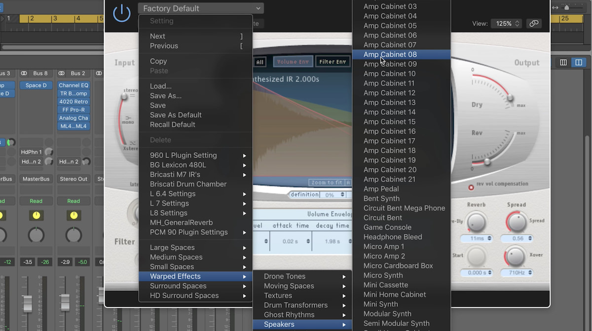
Task: Click bar 25 in the timeline ruler
Action: click(x=565, y=19)
